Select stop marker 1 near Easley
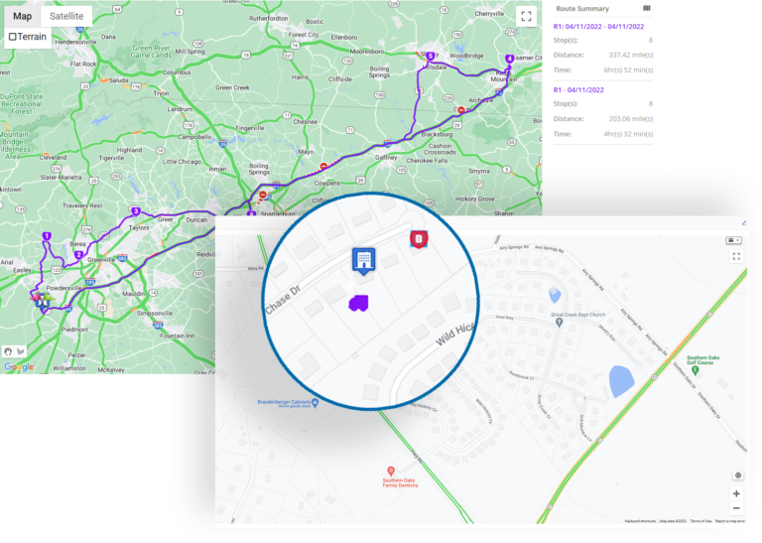762x543 pixels. [x=47, y=236]
